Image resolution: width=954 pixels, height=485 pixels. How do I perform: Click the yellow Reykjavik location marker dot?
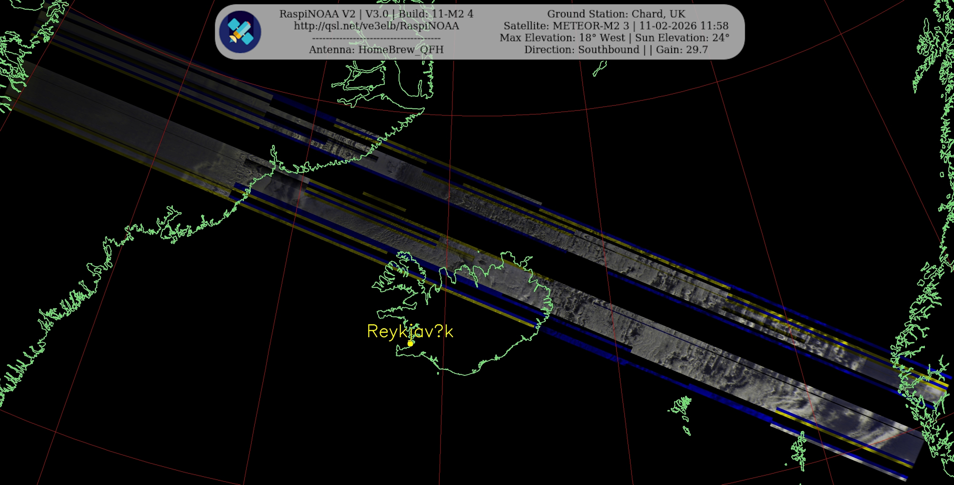point(410,344)
